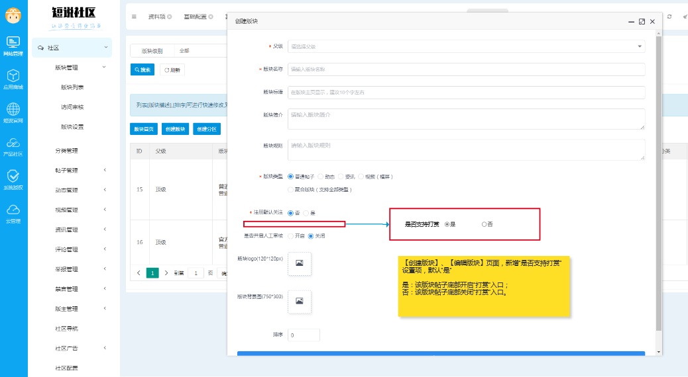Click the 创建分区 button
The width and height of the screenshot is (688, 377).
coord(207,129)
